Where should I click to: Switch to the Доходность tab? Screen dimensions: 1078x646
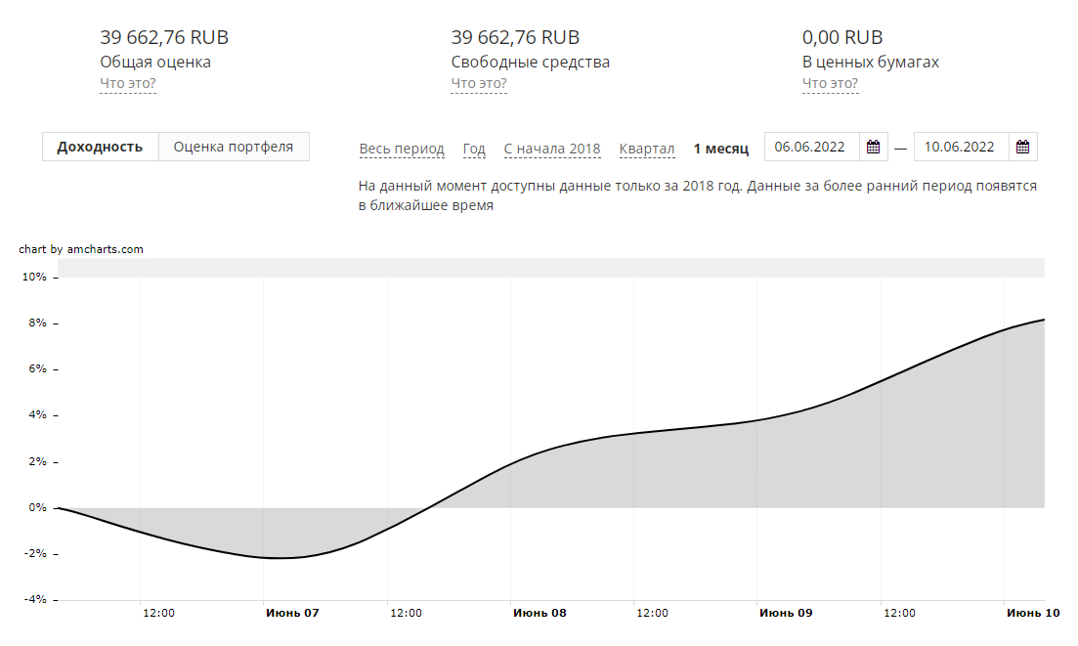101,148
